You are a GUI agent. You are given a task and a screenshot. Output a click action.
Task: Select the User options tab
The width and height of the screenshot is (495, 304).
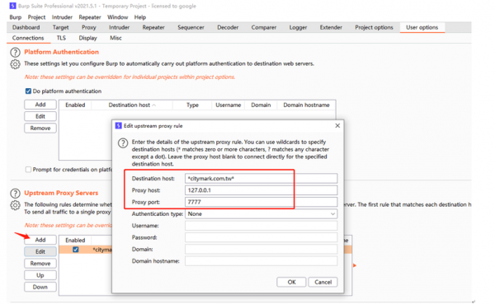coord(422,27)
